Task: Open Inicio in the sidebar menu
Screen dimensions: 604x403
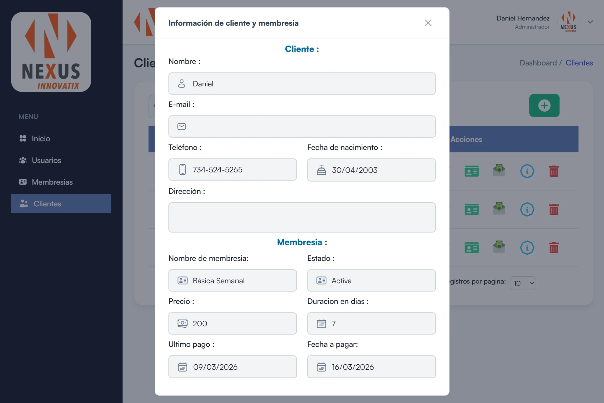Action: tap(41, 138)
